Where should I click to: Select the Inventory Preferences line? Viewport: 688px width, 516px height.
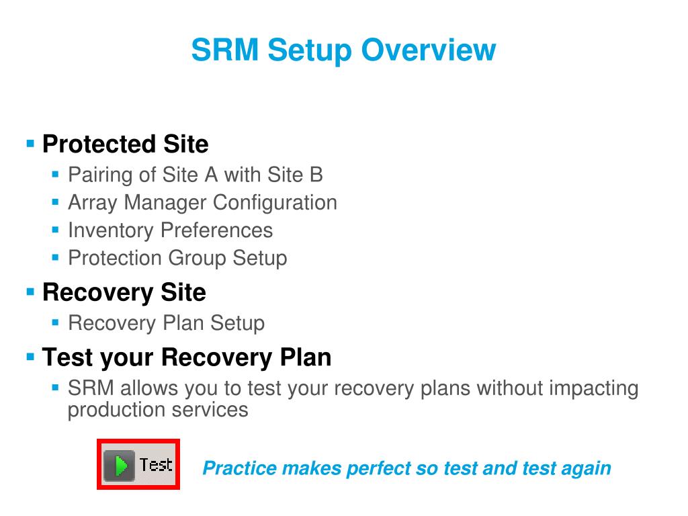click(171, 230)
